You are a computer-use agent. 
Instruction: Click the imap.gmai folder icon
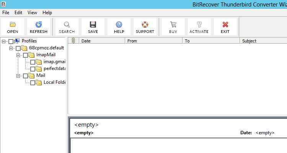[x=39, y=62]
